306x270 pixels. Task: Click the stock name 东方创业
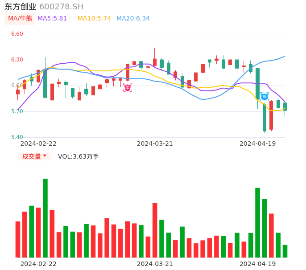point(21,7)
